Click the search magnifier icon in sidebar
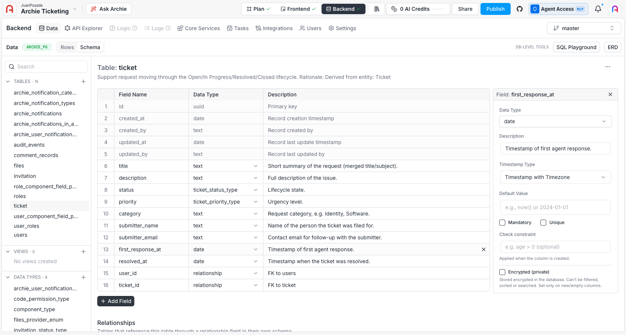 coord(12,67)
